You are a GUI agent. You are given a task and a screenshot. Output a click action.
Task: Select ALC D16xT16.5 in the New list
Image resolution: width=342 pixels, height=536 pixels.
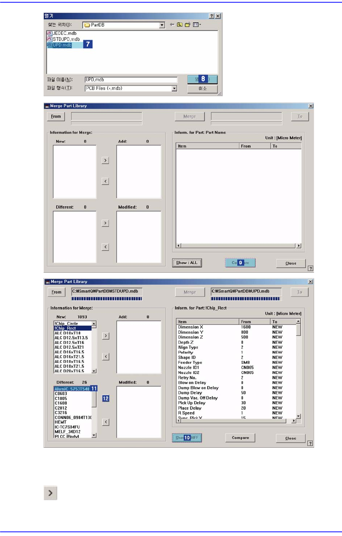click(x=69, y=352)
